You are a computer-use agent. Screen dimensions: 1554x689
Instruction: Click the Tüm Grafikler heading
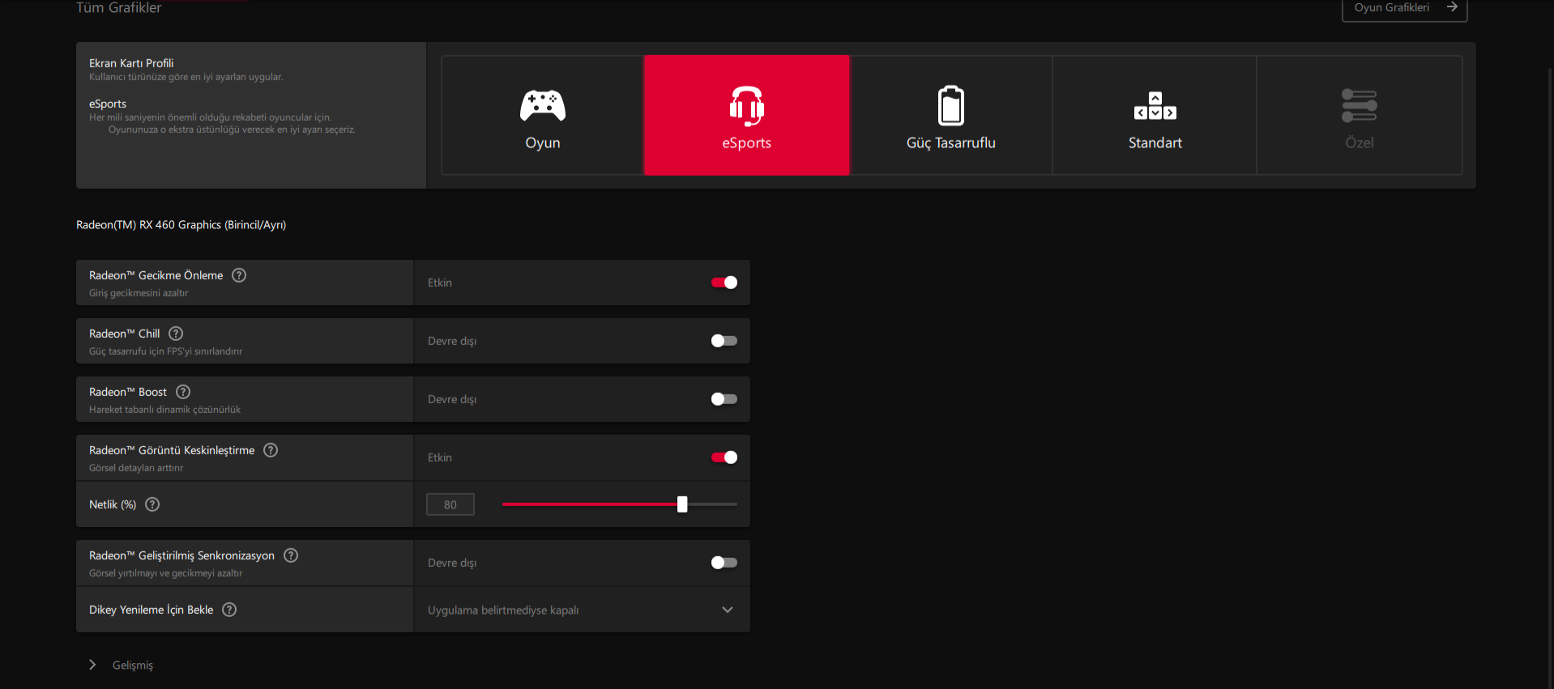tap(118, 7)
